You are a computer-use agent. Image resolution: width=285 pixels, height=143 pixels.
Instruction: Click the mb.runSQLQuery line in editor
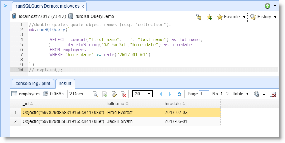(x=49, y=30)
